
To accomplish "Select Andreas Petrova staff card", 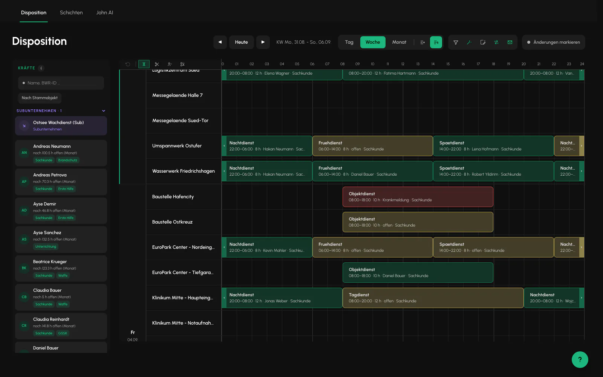I will 61,182.
